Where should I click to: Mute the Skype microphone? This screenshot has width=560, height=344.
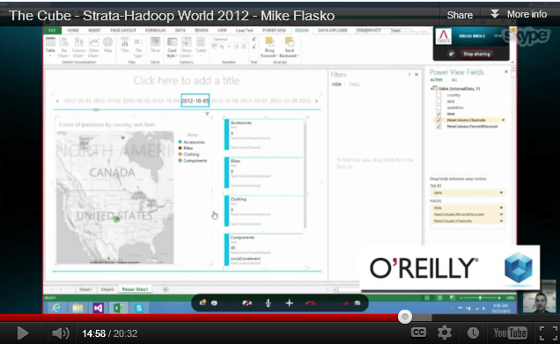pos(268,303)
